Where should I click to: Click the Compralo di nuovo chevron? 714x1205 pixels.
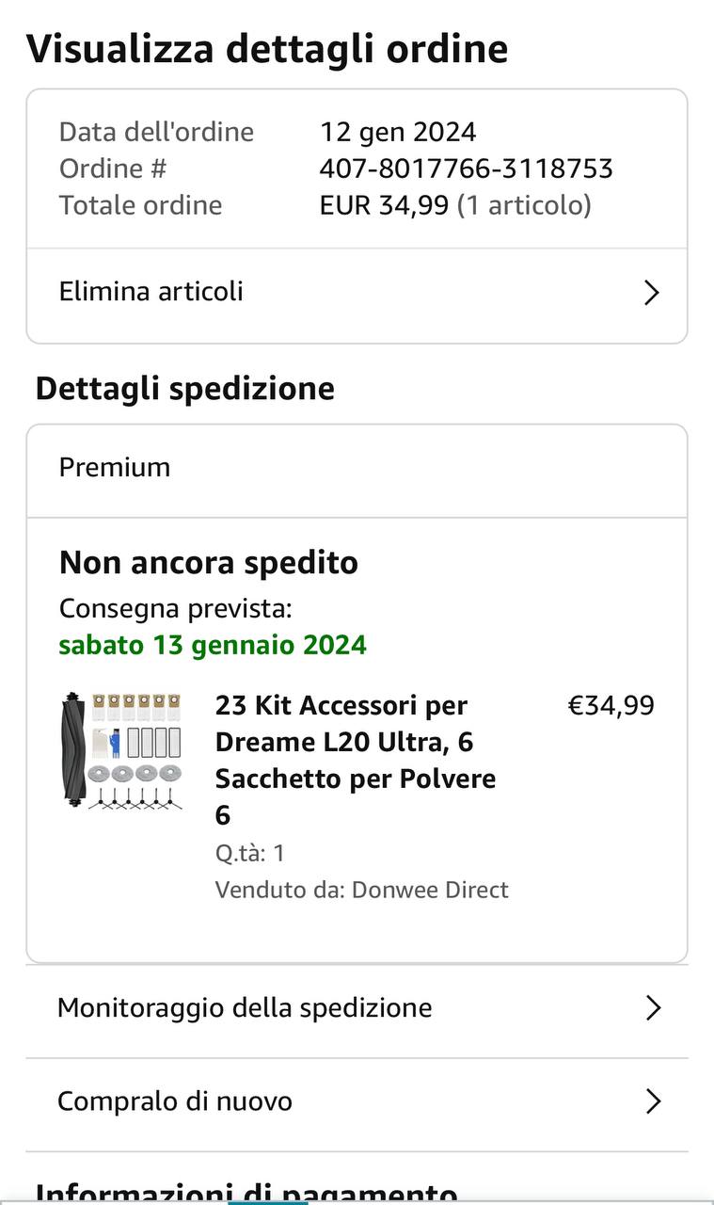click(x=653, y=1101)
